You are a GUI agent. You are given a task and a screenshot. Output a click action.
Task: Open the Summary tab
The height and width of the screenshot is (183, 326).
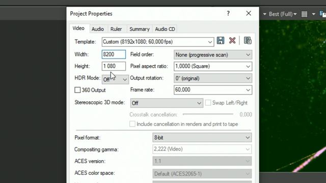[x=140, y=29]
